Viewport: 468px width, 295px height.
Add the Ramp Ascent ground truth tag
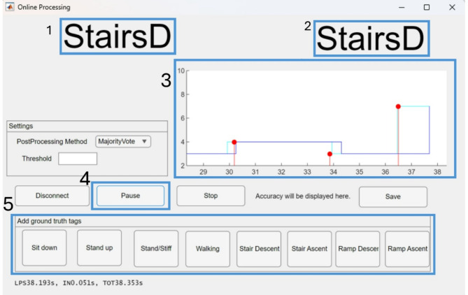[x=407, y=248]
